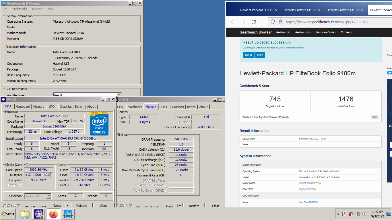Click the browser Forward arrow
This screenshot has width=392, height=220.
[243, 22]
